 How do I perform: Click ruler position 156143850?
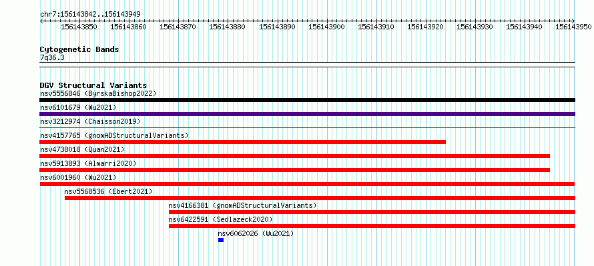click(79, 27)
